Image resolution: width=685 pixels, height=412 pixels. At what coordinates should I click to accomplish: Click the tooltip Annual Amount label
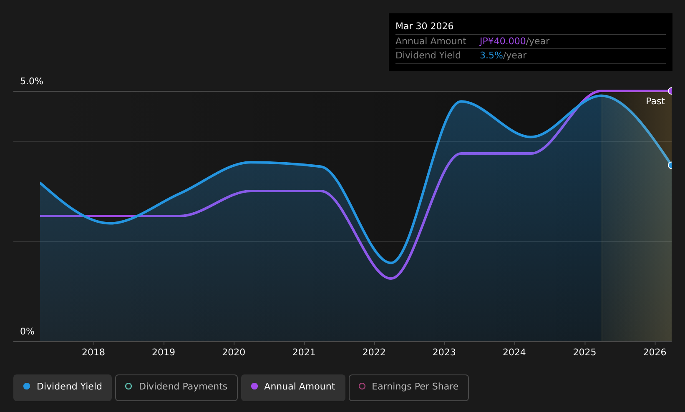431,41
